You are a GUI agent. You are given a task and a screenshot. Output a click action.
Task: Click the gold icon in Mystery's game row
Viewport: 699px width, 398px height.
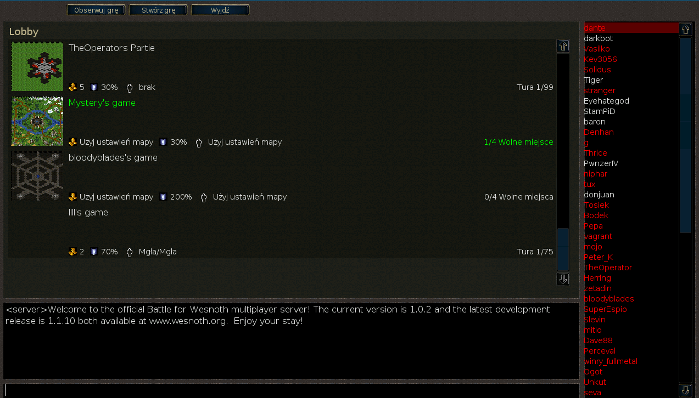72,142
